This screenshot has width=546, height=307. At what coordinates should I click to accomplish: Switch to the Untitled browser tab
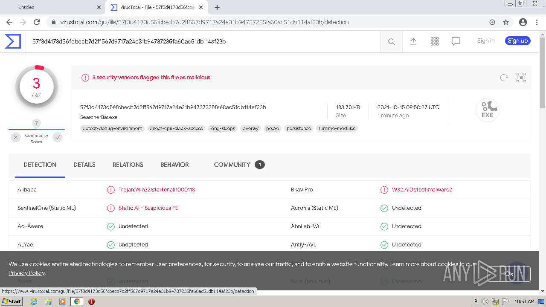point(52,7)
